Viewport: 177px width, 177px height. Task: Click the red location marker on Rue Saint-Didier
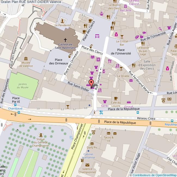click(x=91, y=82)
